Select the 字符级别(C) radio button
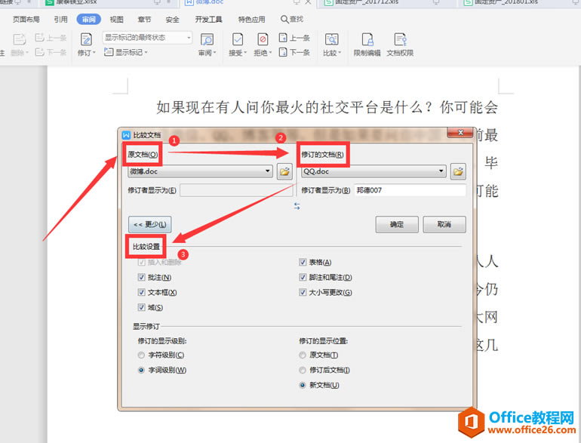Screen dimensions: 581x443 (141, 355)
